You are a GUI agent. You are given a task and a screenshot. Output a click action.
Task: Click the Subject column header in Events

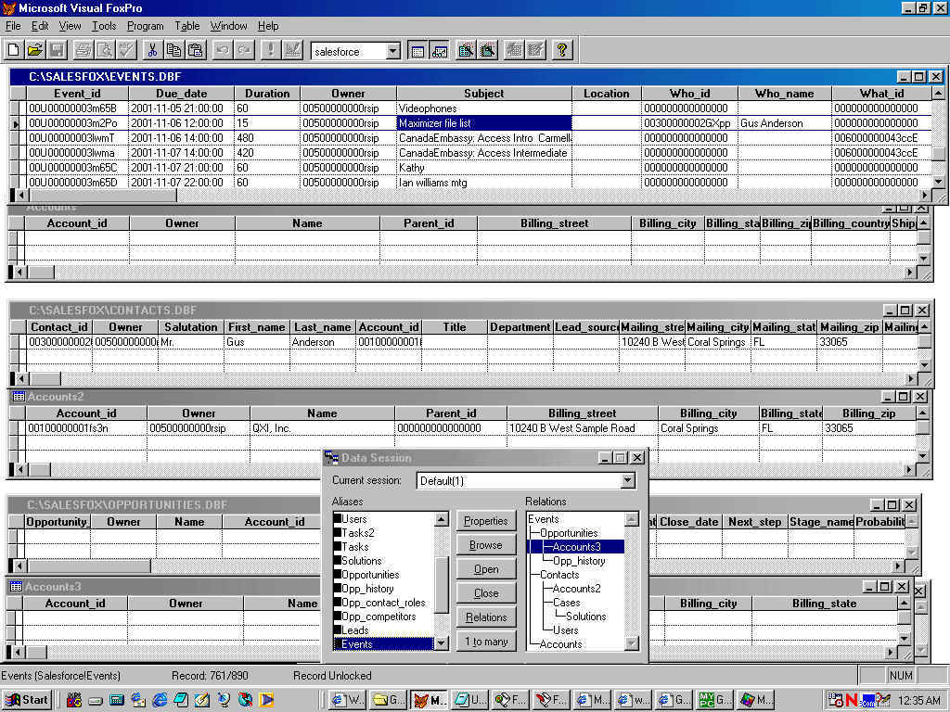483,94
